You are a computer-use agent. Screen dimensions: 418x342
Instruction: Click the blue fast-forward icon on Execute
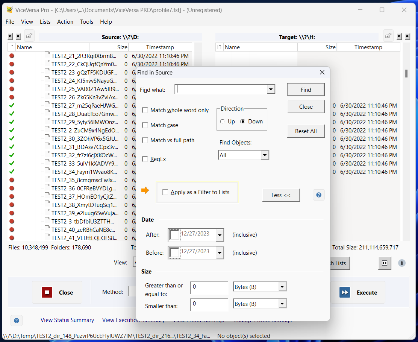(344, 292)
